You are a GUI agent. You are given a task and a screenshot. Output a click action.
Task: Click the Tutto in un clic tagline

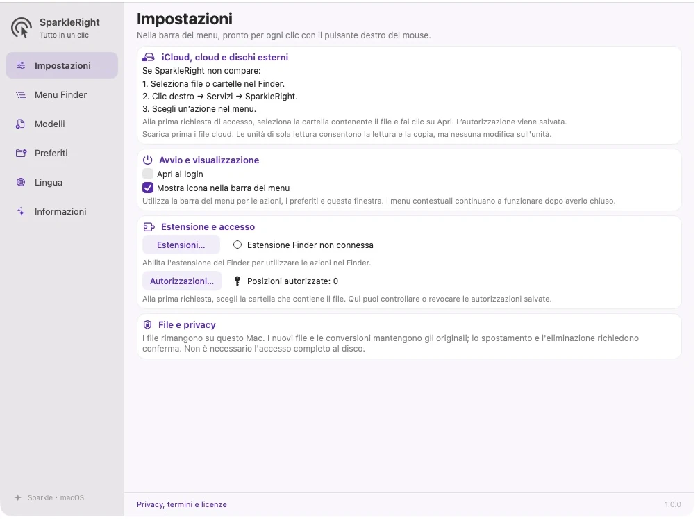click(65, 35)
